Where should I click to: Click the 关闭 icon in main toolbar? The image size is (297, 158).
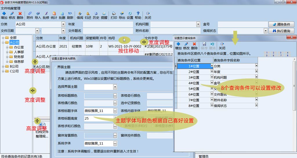tap(148, 14)
